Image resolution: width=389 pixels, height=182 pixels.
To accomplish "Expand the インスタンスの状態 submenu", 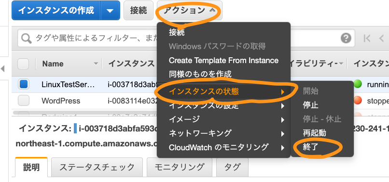I will [223, 92].
